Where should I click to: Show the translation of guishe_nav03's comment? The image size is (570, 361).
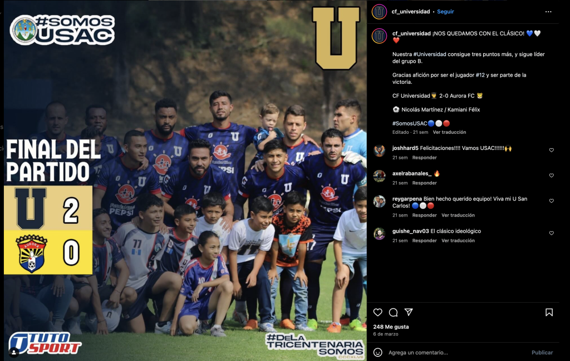[458, 240]
